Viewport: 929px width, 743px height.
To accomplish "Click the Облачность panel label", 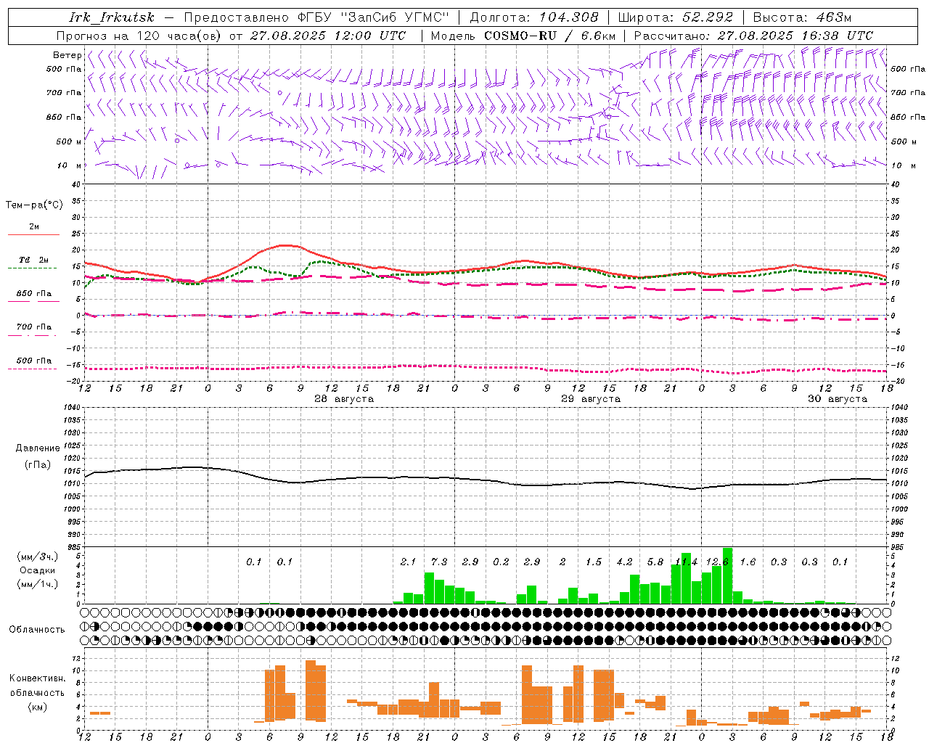I will 37,630.
